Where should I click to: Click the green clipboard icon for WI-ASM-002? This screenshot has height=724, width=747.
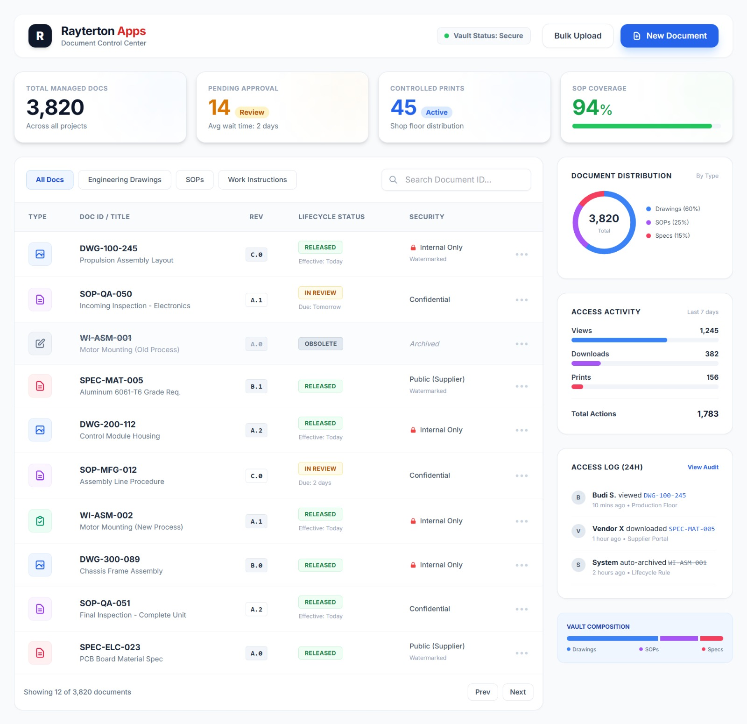(x=40, y=521)
